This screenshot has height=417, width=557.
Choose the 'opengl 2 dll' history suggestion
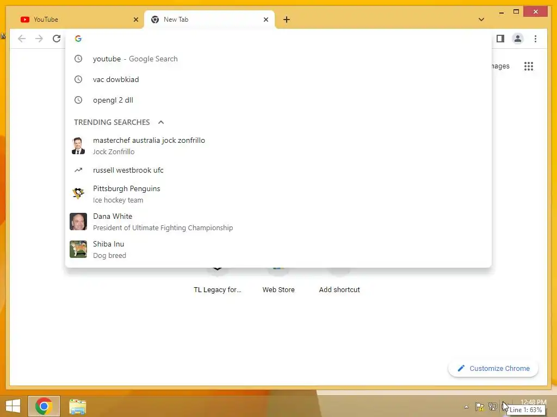pos(278,100)
